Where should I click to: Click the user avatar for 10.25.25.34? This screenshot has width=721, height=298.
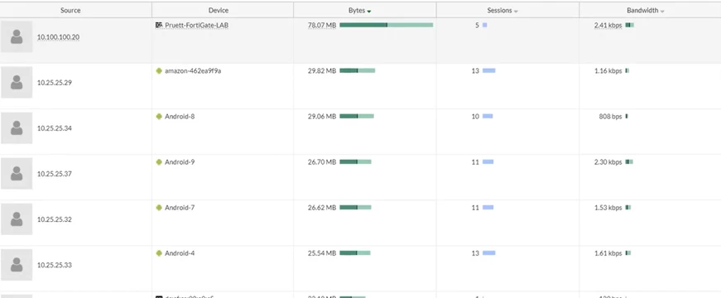[17, 127]
